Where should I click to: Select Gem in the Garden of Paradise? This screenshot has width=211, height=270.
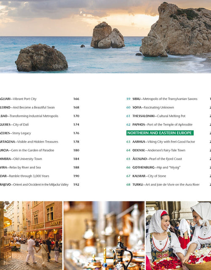27,150
